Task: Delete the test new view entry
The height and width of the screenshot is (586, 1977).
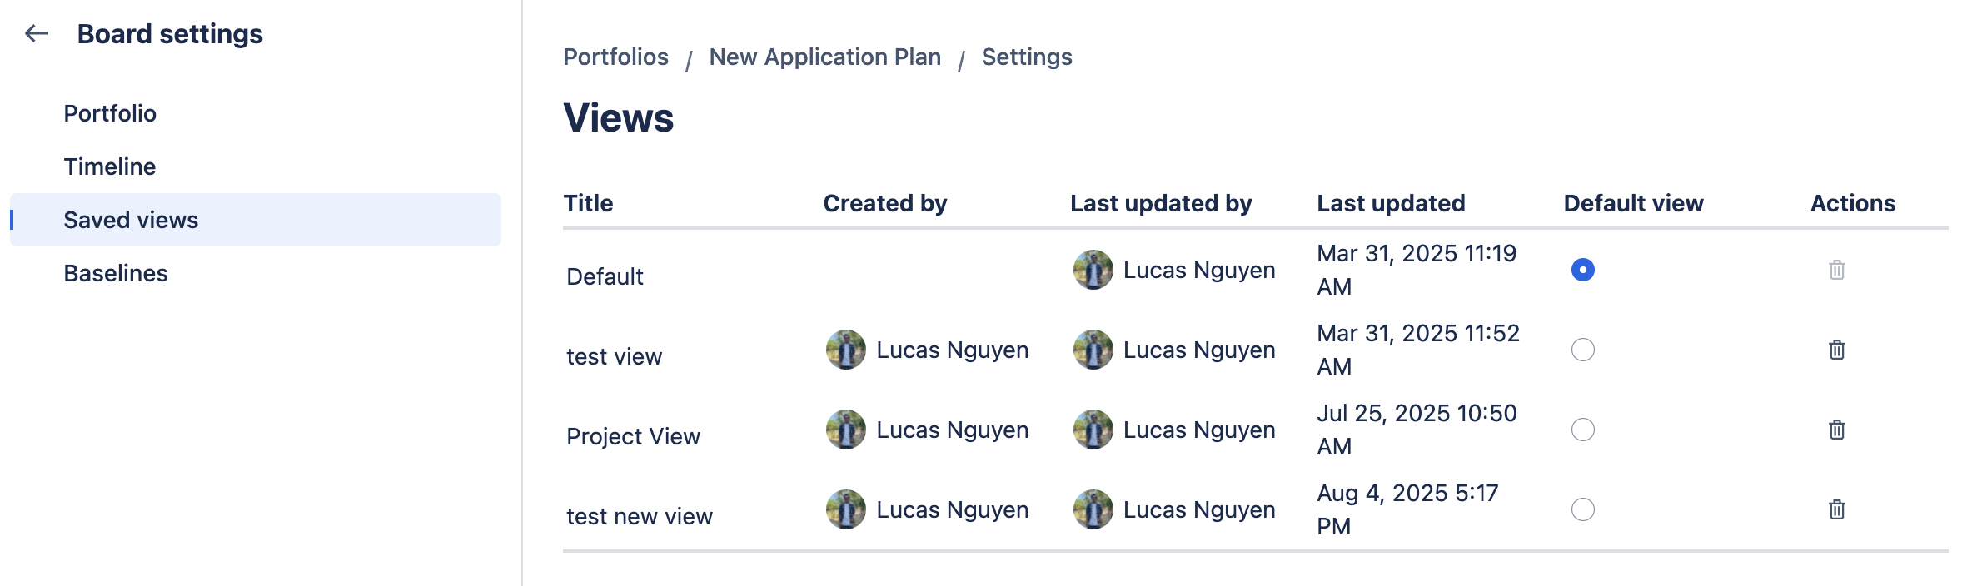Action: 1836,509
